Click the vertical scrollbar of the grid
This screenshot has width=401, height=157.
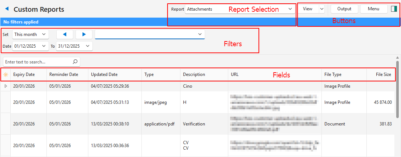click(397, 88)
